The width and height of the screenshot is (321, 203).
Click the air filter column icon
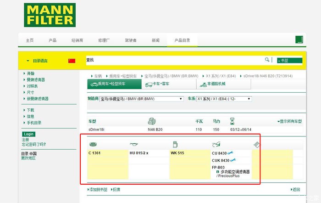tap(93, 145)
